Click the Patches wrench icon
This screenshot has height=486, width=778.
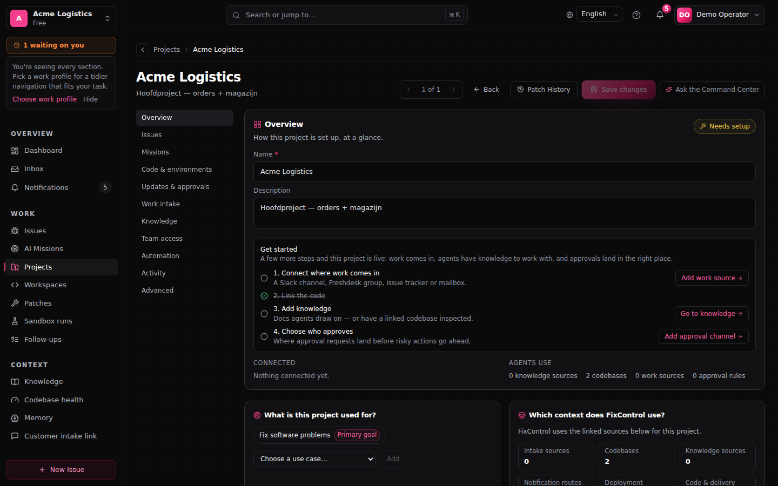point(15,303)
